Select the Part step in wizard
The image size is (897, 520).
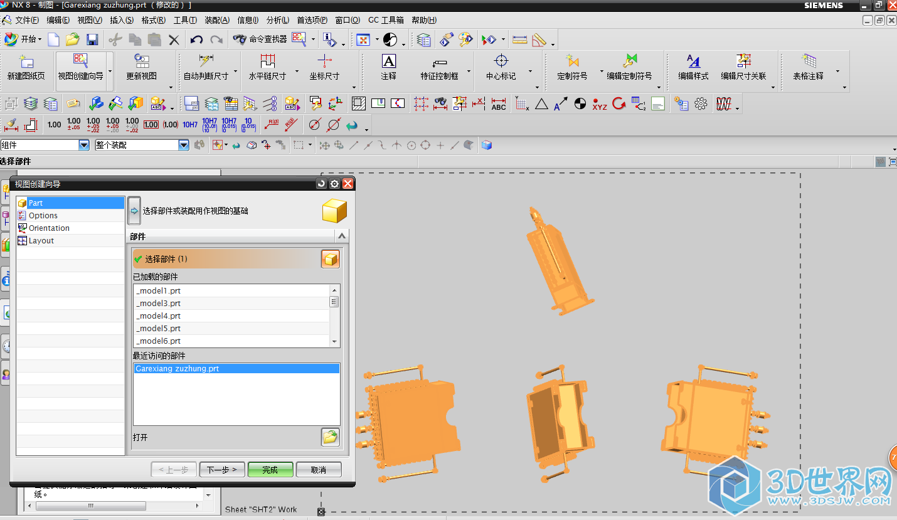click(70, 203)
